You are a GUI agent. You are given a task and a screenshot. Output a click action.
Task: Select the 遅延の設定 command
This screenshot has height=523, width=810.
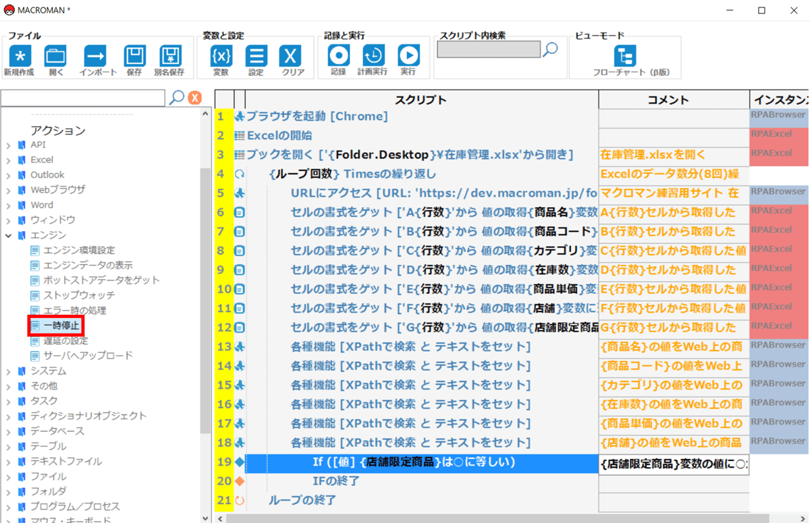[65, 340]
